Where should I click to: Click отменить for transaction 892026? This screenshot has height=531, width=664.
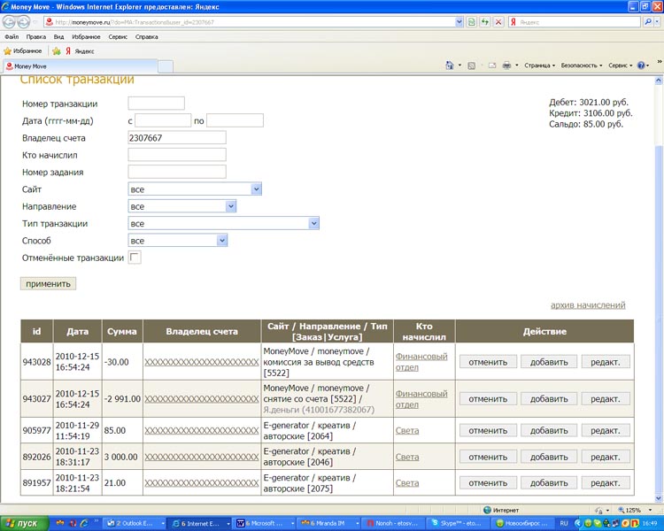[x=488, y=457]
